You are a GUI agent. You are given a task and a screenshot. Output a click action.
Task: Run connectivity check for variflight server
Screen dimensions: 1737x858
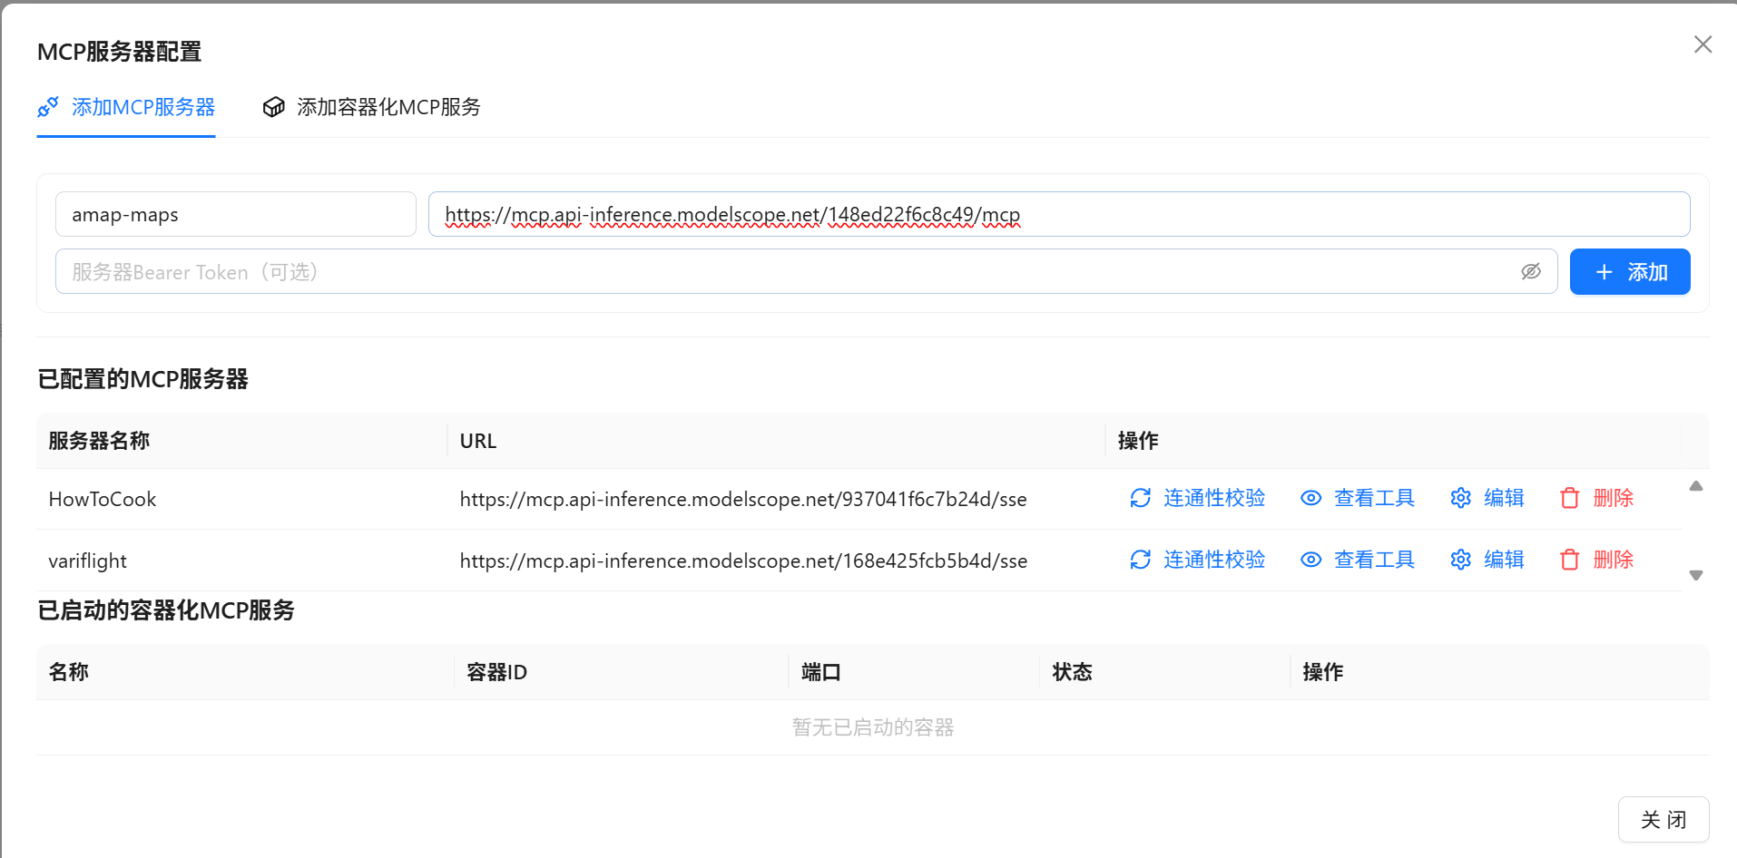[x=1196, y=560]
